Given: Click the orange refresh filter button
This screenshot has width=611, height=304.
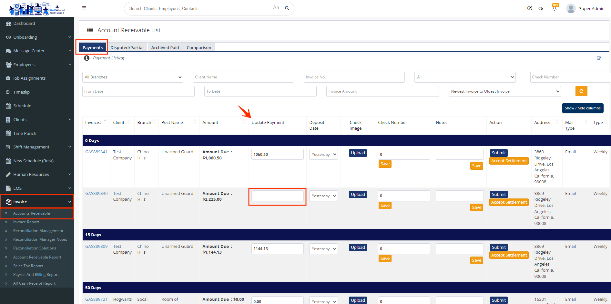Looking at the screenshot, I should point(581,91).
